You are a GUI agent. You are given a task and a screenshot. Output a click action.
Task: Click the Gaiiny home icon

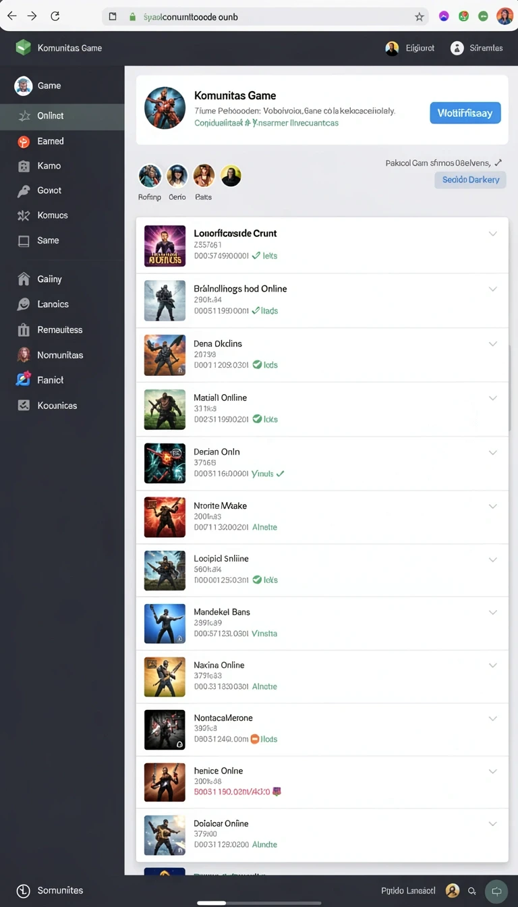[x=24, y=279]
